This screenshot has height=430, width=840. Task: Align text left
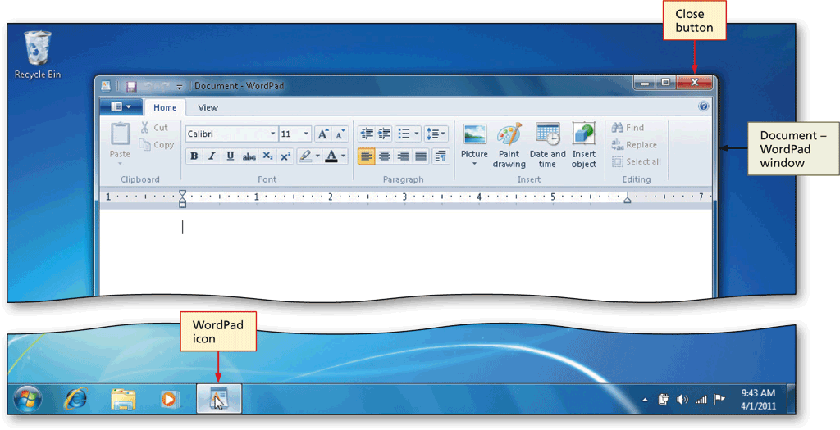click(367, 156)
